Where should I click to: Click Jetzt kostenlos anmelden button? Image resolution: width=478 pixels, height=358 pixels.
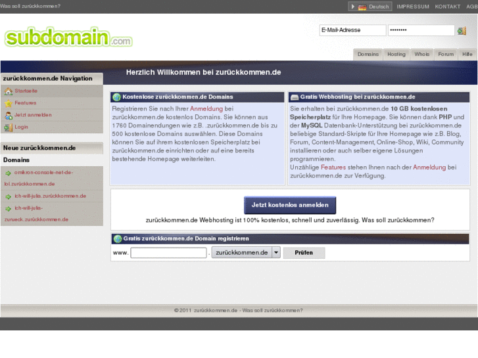click(290, 205)
